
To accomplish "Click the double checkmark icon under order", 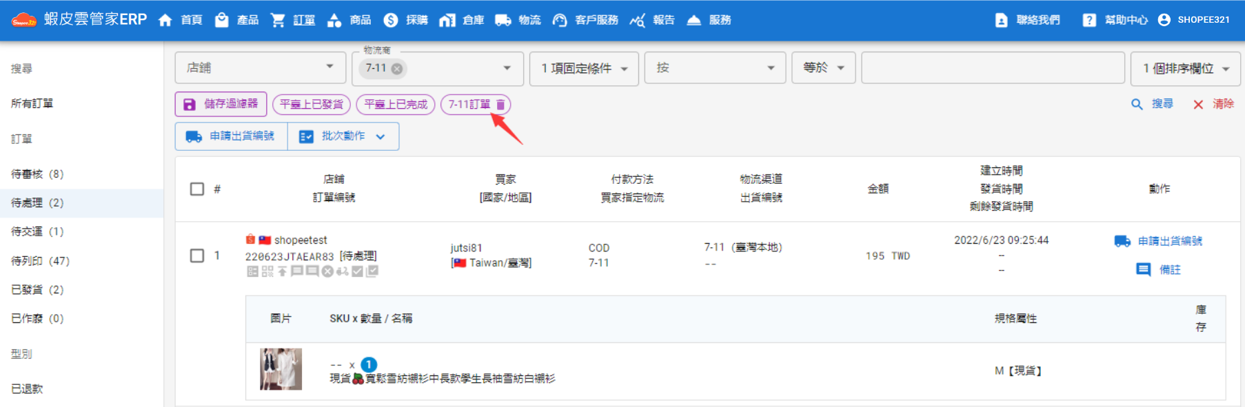I will click(x=372, y=271).
